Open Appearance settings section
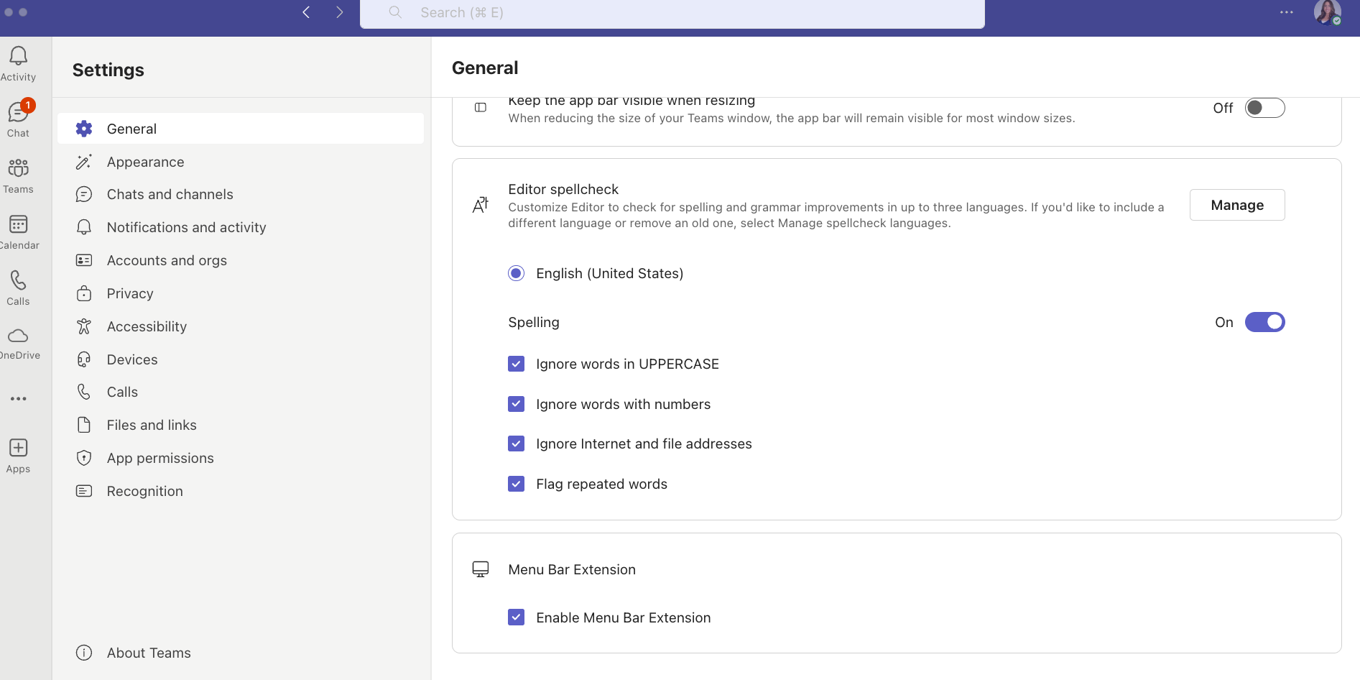 point(145,162)
